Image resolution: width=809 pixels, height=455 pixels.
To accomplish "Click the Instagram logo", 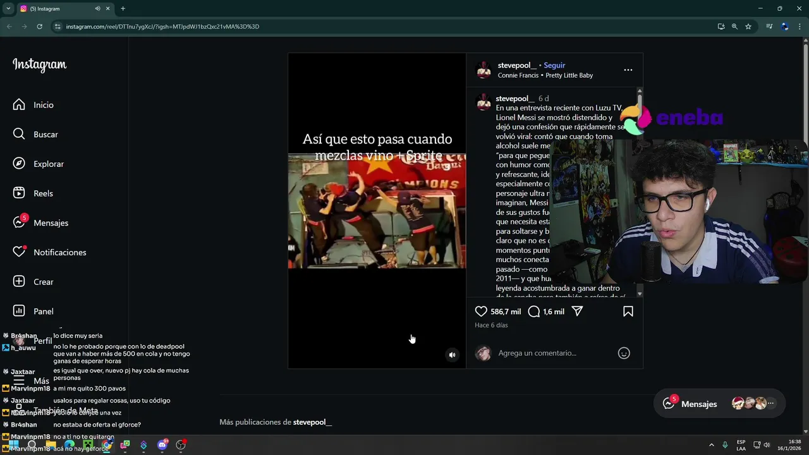I will pyautogui.click(x=39, y=64).
